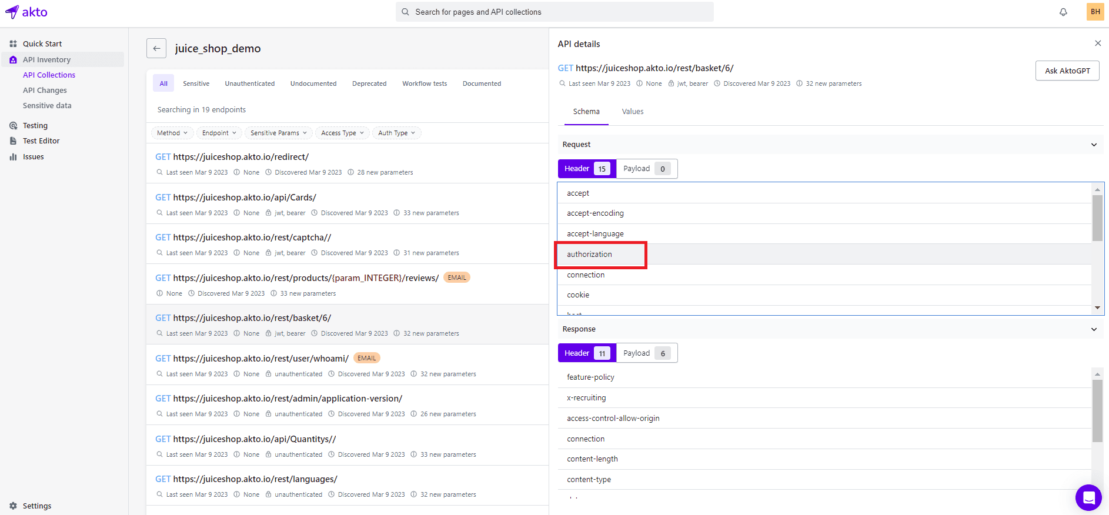This screenshot has width=1109, height=515.
Task: Open the Access Type filter dropdown
Action: click(x=342, y=133)
